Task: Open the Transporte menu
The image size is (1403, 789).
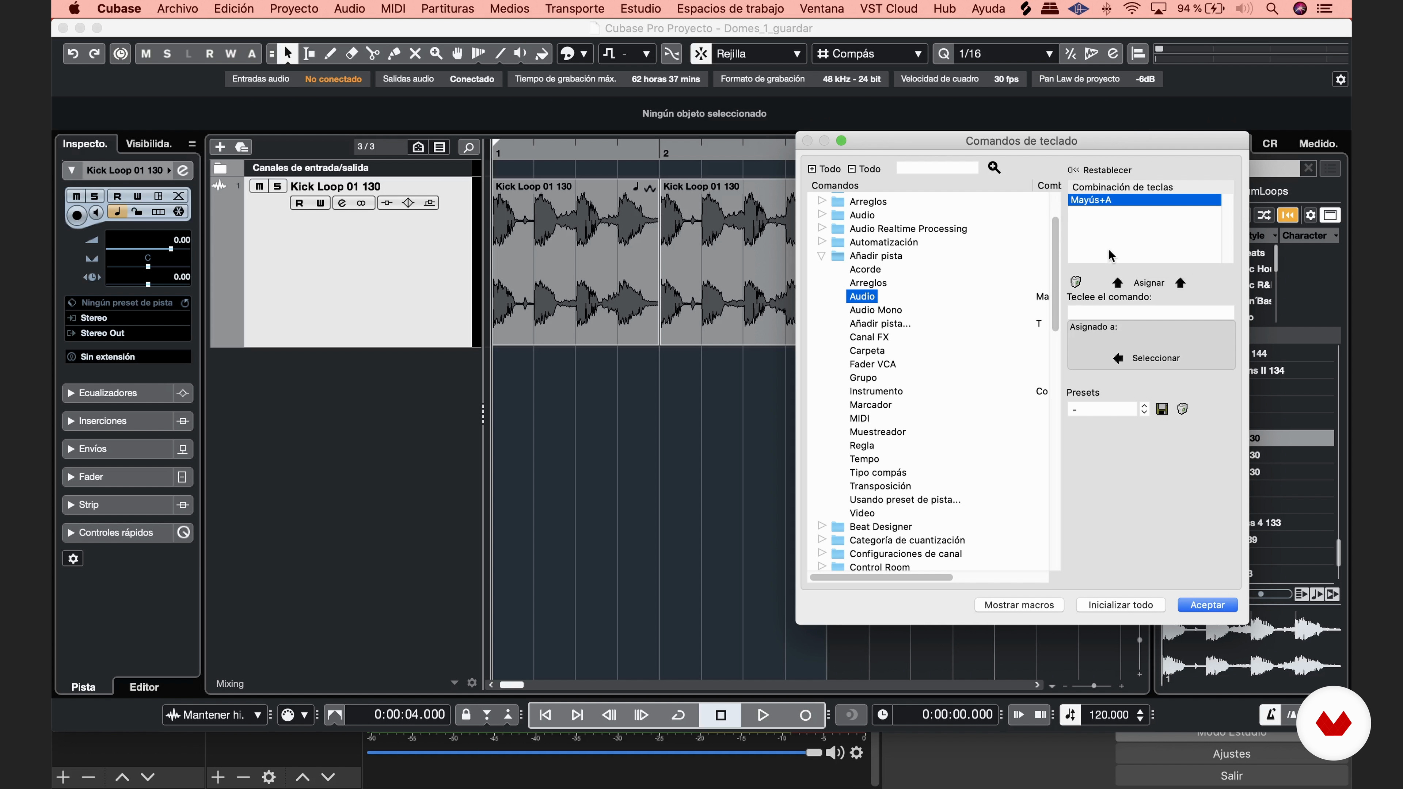Action: point(575,9)
